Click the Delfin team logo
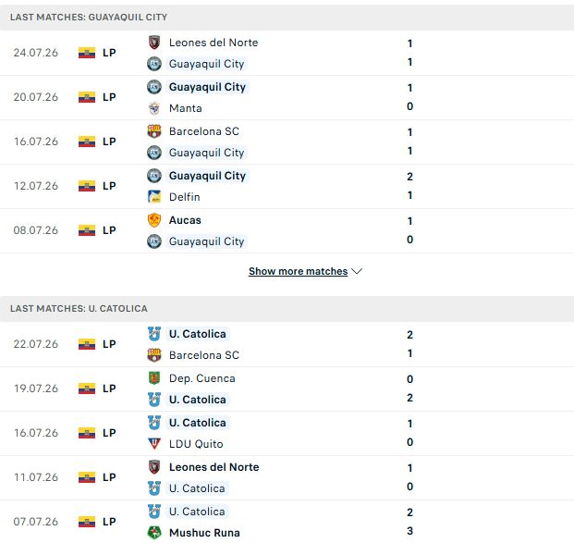 click(x=154, y=197)
